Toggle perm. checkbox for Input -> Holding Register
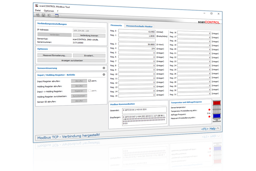Viewport: 256px width, 171px height. (90, 91)
